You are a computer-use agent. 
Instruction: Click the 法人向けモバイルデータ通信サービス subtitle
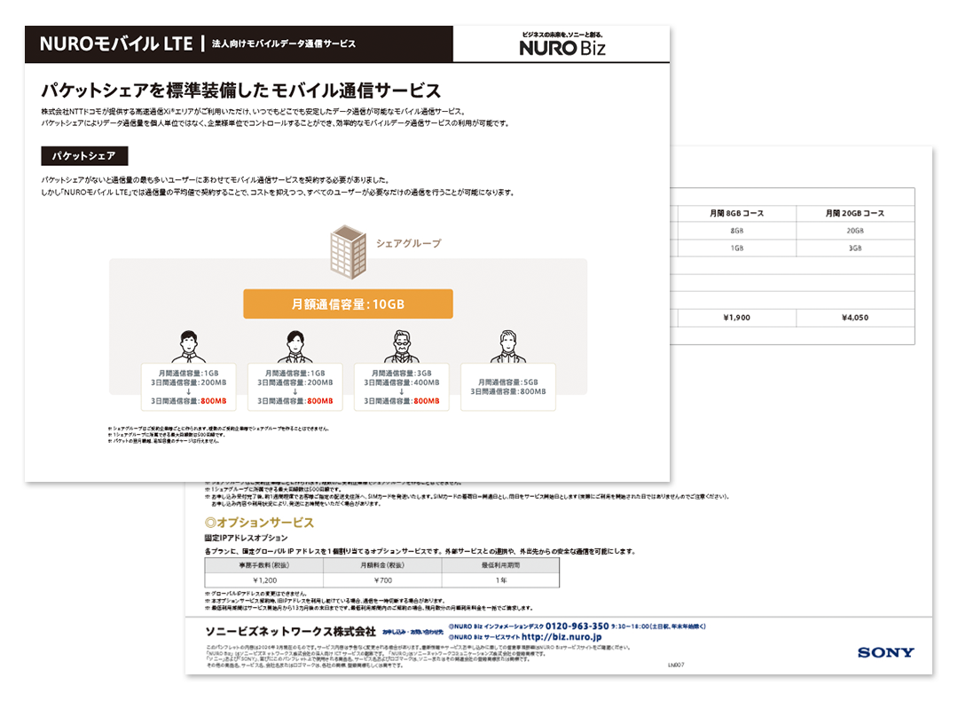click(x=284, y=44)
